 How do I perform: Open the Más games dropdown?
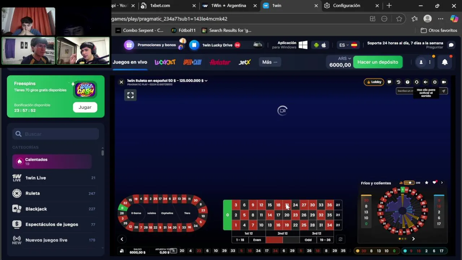pos(270,62)
